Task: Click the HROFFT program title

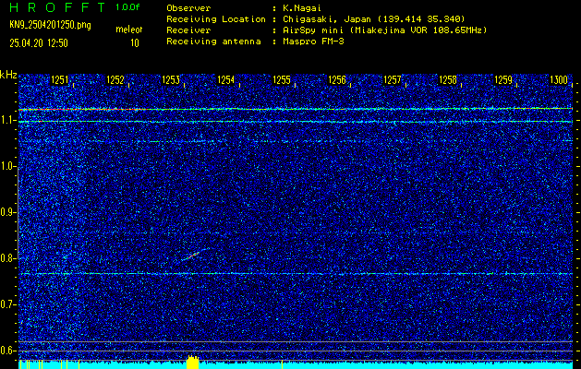Action: point(57,7)
